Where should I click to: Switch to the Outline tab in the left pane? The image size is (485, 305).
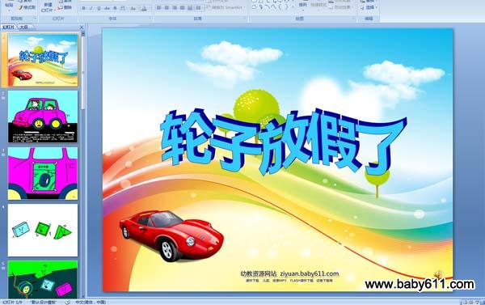tap(24, 28)
